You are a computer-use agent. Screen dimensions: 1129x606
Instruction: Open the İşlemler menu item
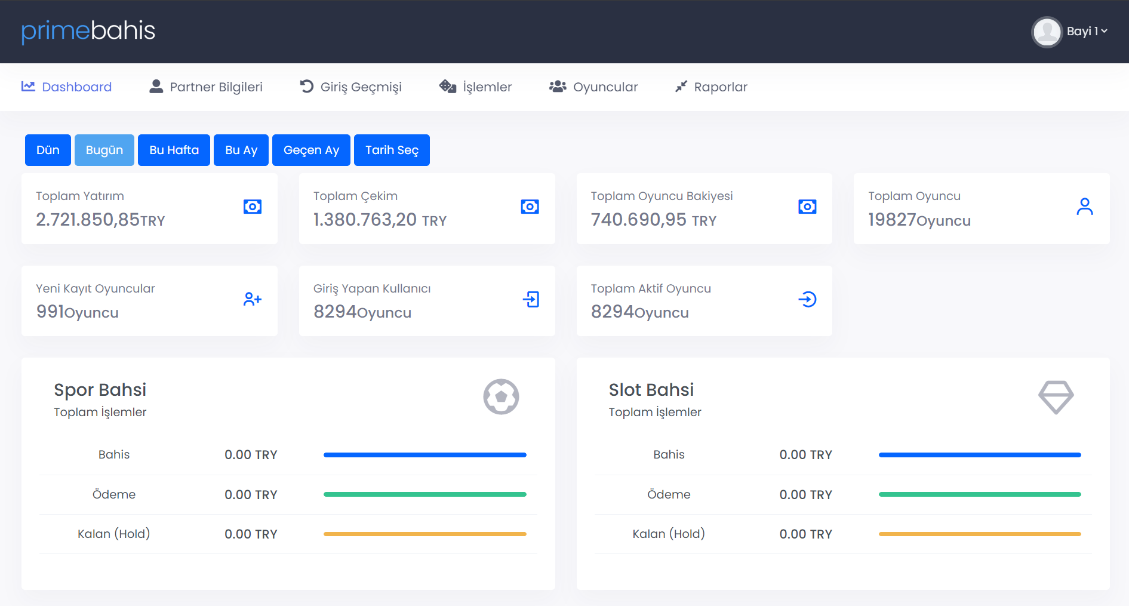coord(476,87)
